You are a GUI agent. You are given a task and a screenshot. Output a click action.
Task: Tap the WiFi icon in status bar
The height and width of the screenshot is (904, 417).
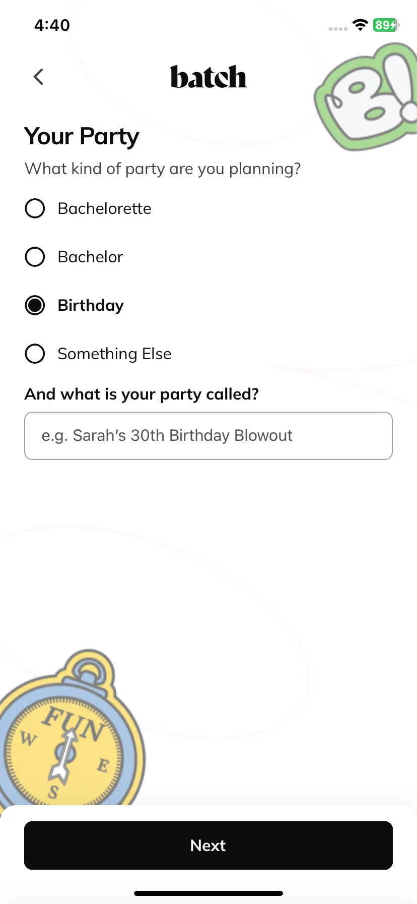pos(360,25)
